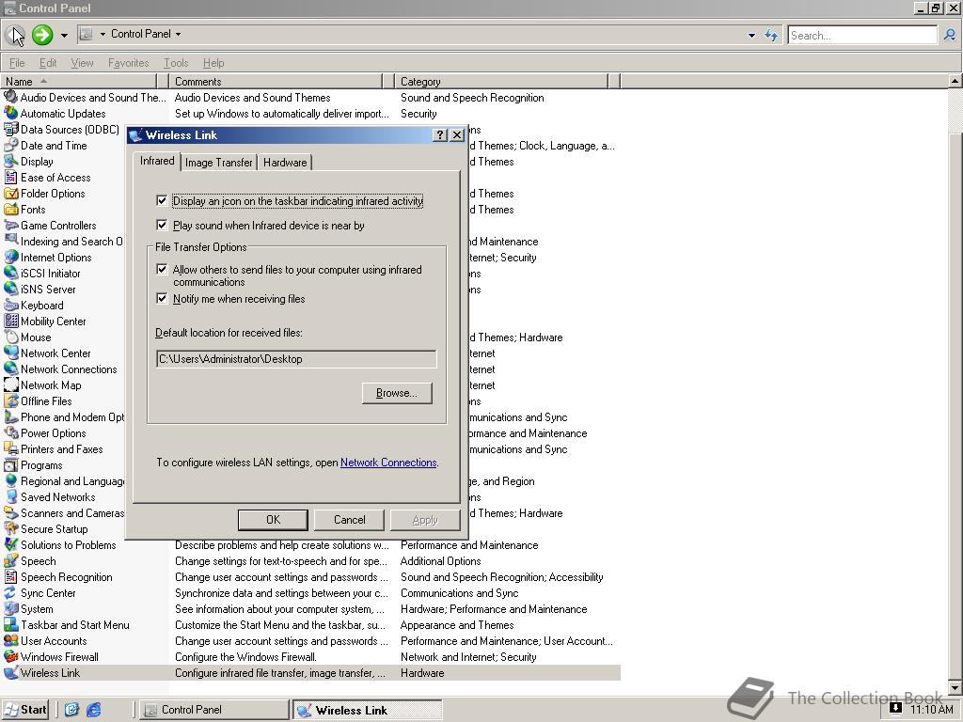Select the iSCSI Initiator icon
Image resolution: width=963 pixels, height=722 pixels.
click(x=11, y=273)
